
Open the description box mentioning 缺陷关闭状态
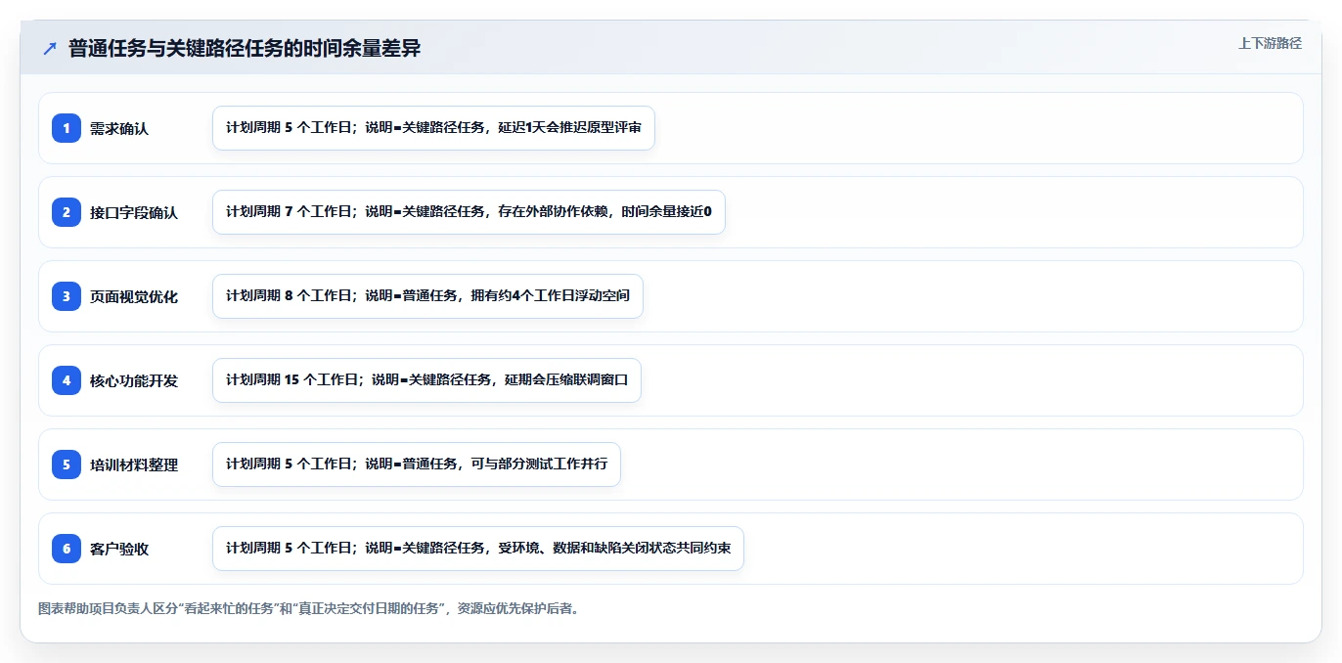point(478,549)
